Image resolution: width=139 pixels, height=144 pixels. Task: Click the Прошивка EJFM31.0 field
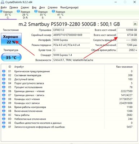tap(71, 30)
